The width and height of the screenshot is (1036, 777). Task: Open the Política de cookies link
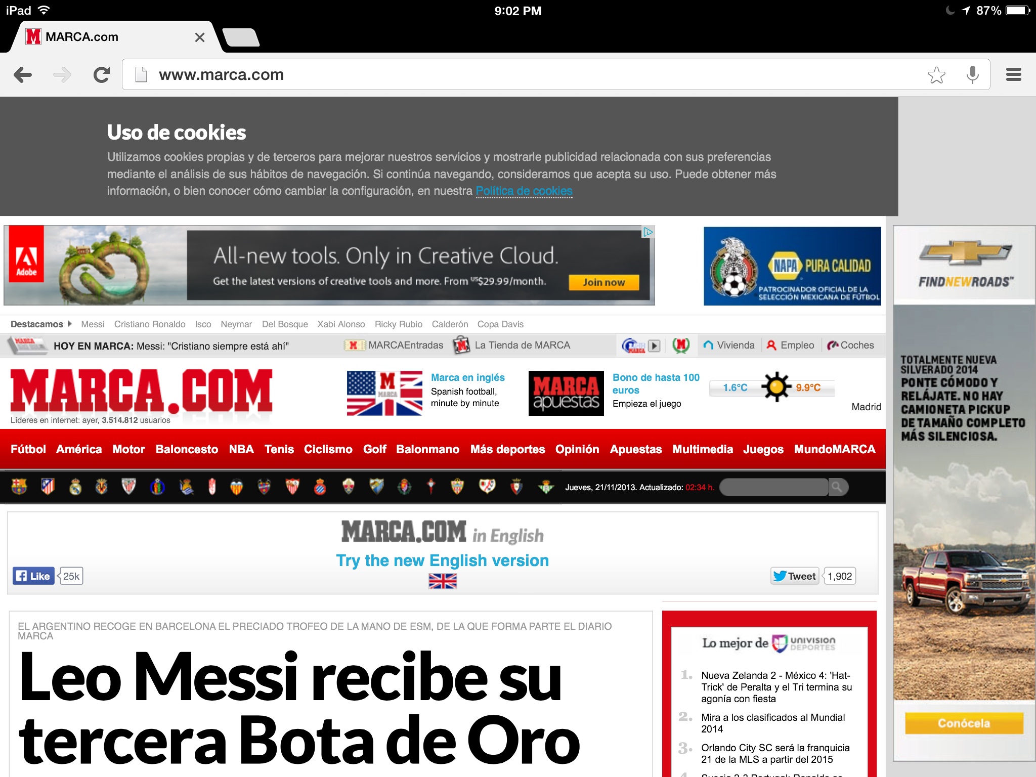524,191
